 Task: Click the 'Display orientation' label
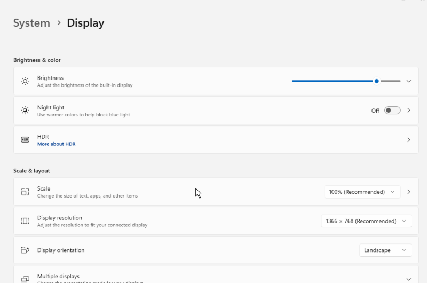(x=61, y=250)
